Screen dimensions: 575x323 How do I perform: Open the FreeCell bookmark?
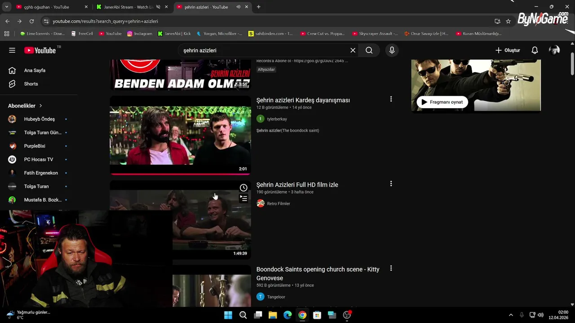click(x=82, y=34)
